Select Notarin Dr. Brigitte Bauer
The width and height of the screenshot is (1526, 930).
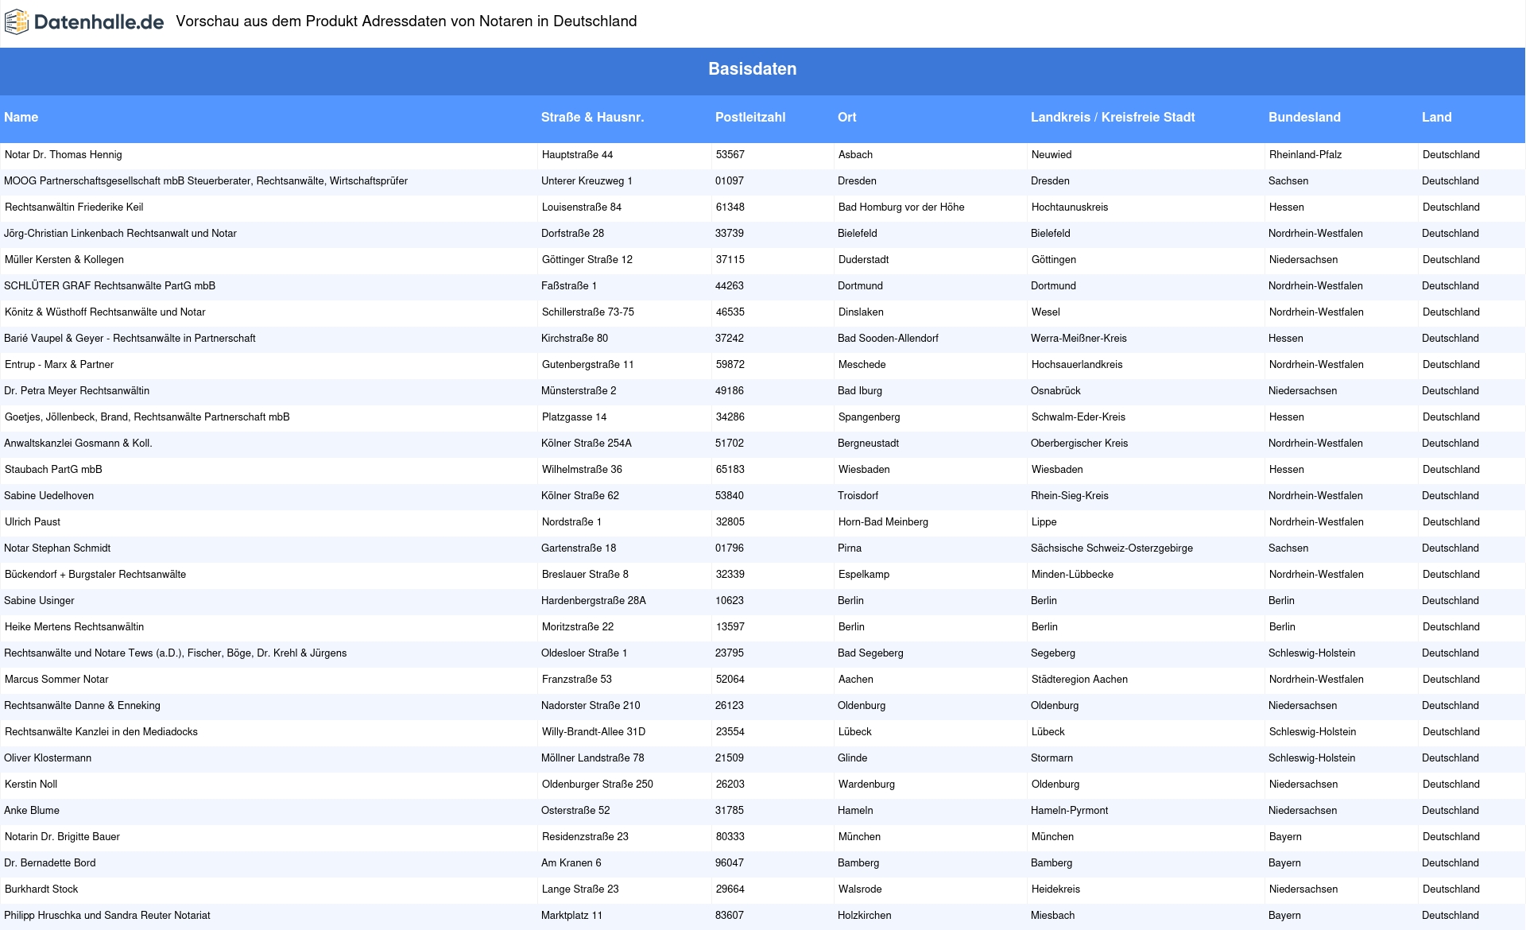(62, 837)
